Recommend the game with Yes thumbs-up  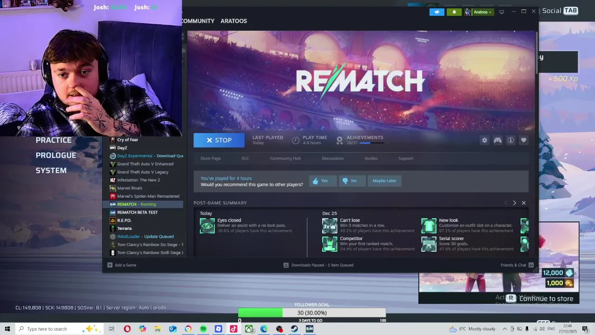point(323,181)
